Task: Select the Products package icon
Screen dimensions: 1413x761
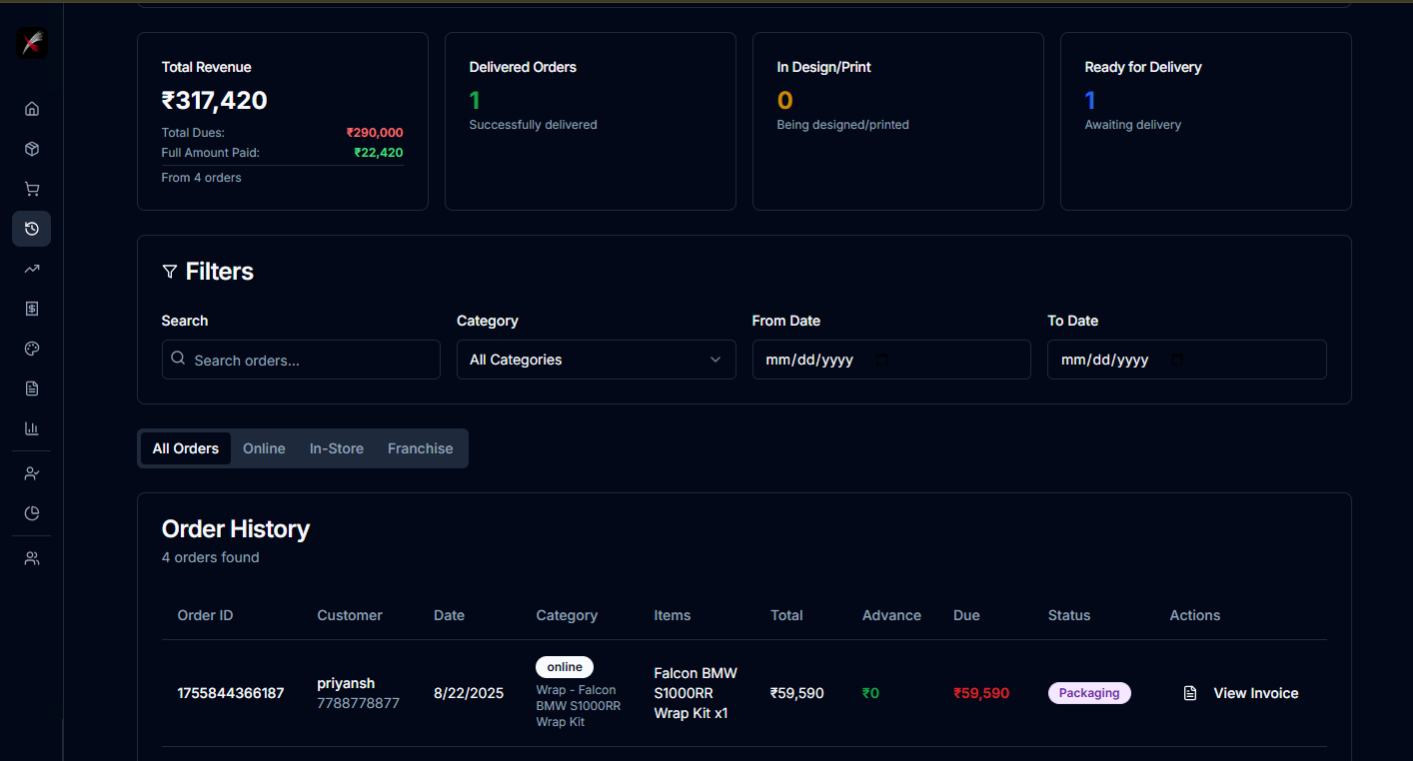Action: click(x=31, y=148)
